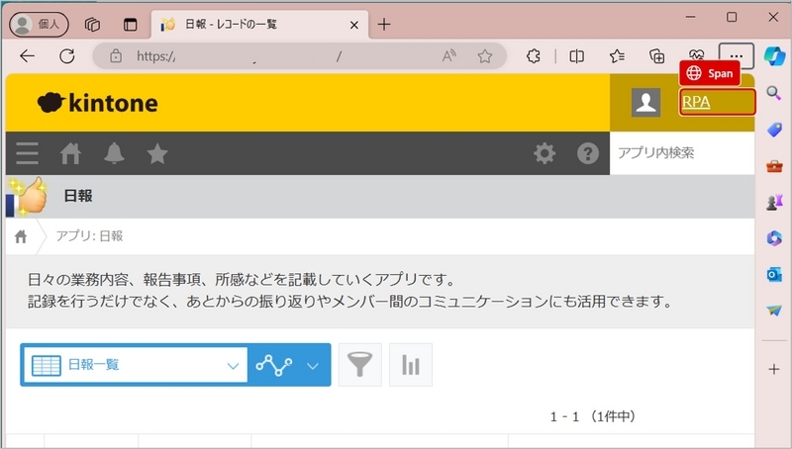Open the RPA user name link

pos(696,102)
